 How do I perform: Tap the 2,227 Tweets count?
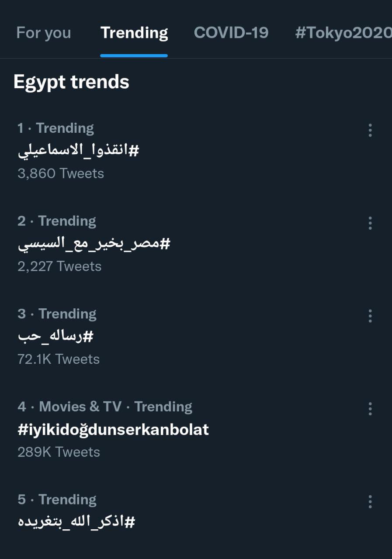pos(59,266)
